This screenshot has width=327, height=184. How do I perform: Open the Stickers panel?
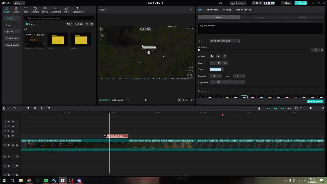pyautogui.click(x=35, y=10)
